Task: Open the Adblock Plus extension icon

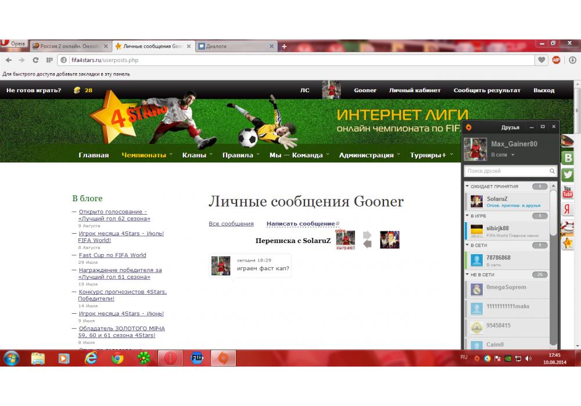Action: (x=556, y=60)
